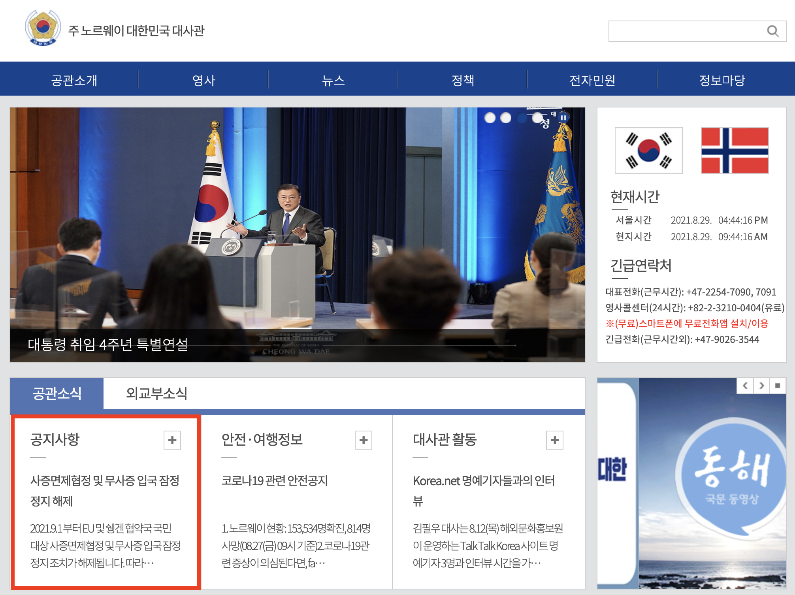Select the second slideshow indicator dot
The width and height of the screenshot is (795, 595).
click(x=506, y=118)
